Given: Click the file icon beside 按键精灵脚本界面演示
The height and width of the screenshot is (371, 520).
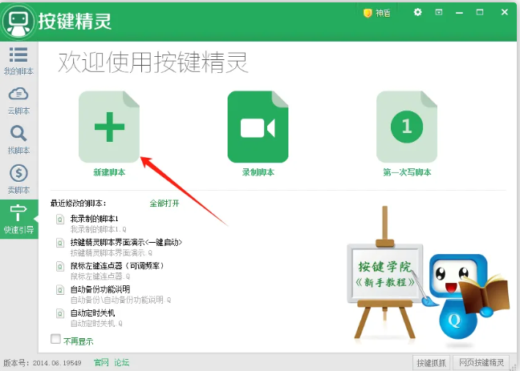Looking at the screenshot, I should click(x=60, y=243).
